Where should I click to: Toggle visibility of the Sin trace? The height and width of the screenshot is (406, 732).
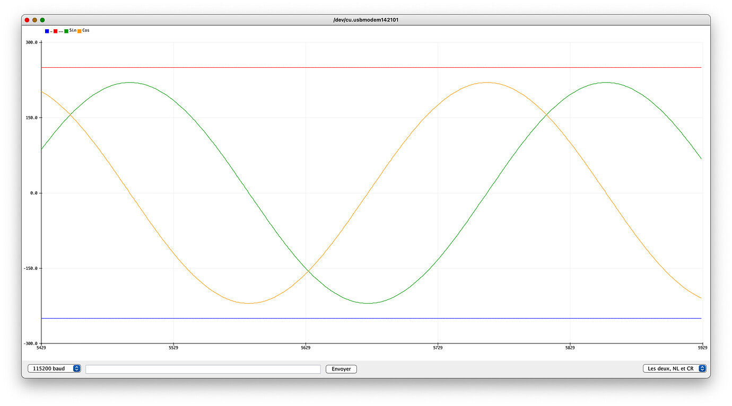tap(66, 31)
